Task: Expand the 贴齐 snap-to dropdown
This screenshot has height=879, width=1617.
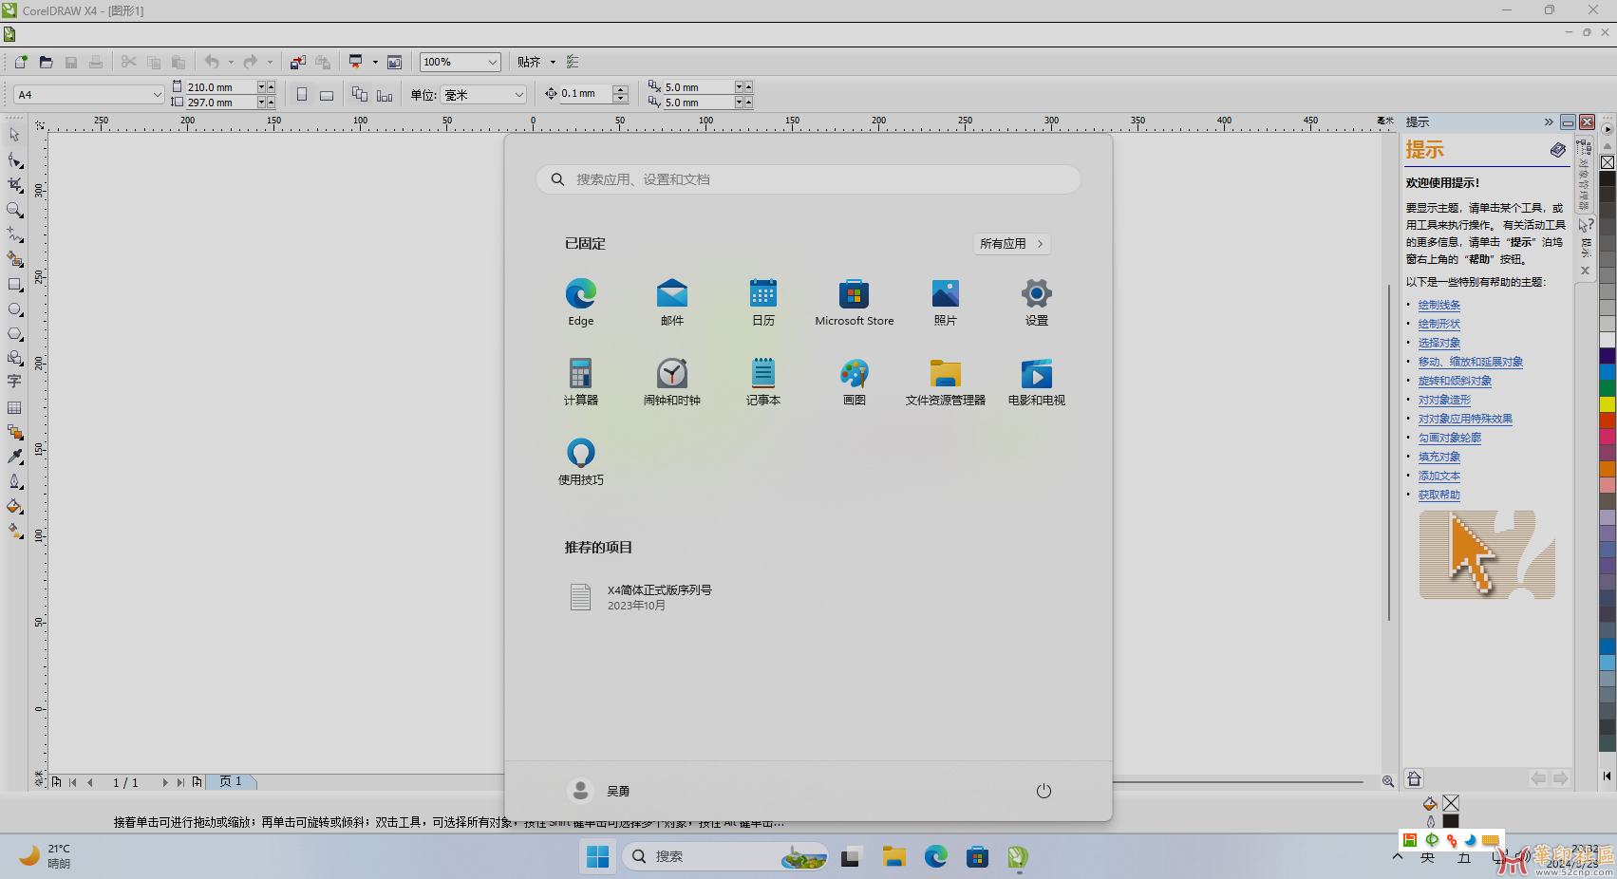Action: 553,62
